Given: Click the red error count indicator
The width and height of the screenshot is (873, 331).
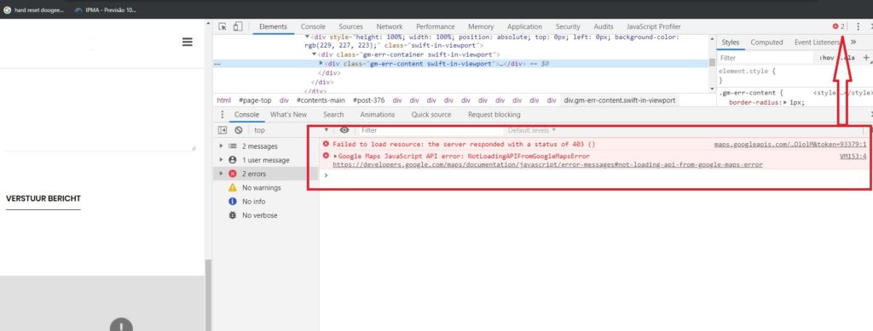Looking at the screenshot, I should click(x=839, y=26).
